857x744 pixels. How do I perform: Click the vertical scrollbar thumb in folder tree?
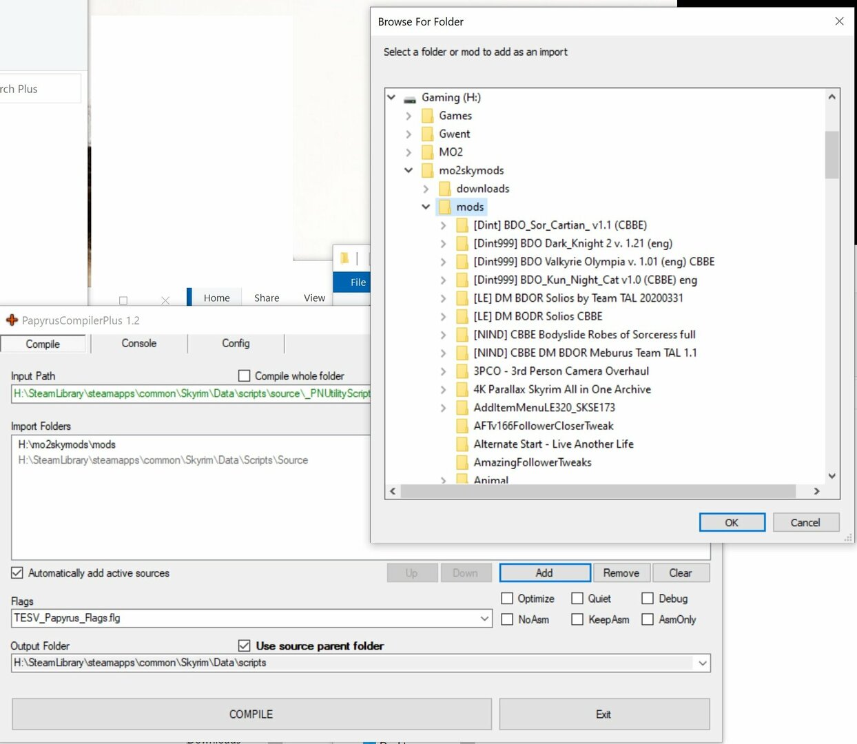pos(832,154)
